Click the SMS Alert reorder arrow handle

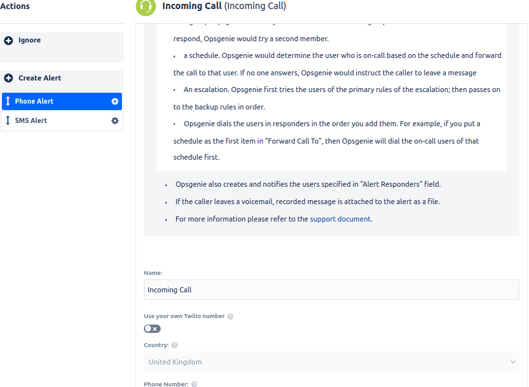click(x=8, y=120)
